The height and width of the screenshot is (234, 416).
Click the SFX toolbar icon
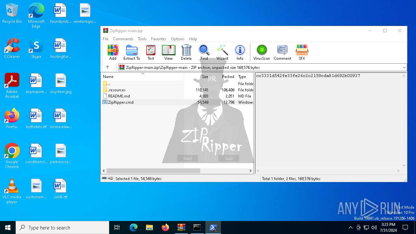click(x=302, y=52)
